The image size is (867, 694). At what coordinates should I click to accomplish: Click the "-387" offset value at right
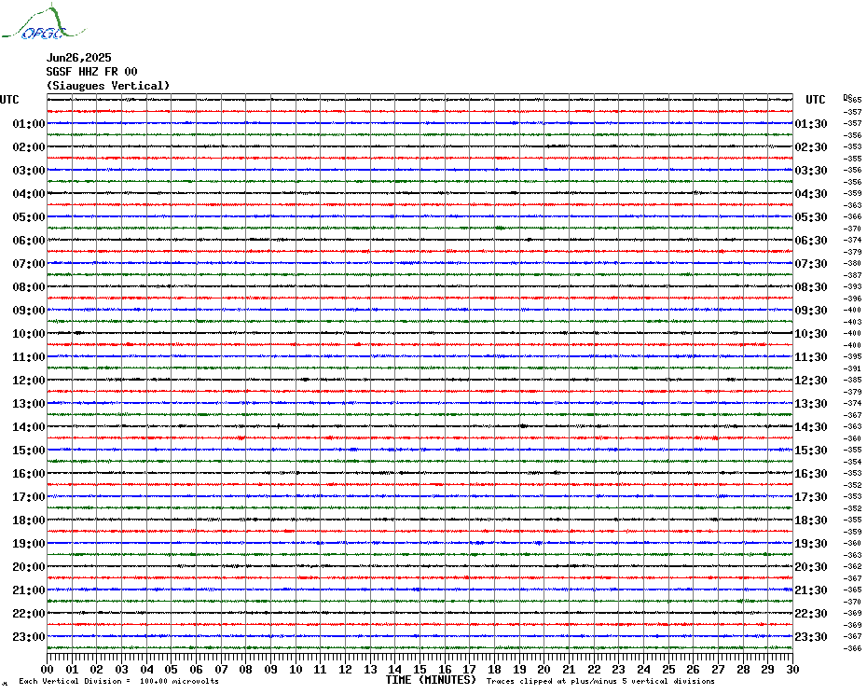(x=854, y=275)
